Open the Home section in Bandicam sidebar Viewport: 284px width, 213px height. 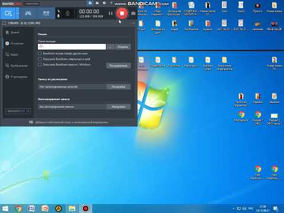tap(12, 33)
